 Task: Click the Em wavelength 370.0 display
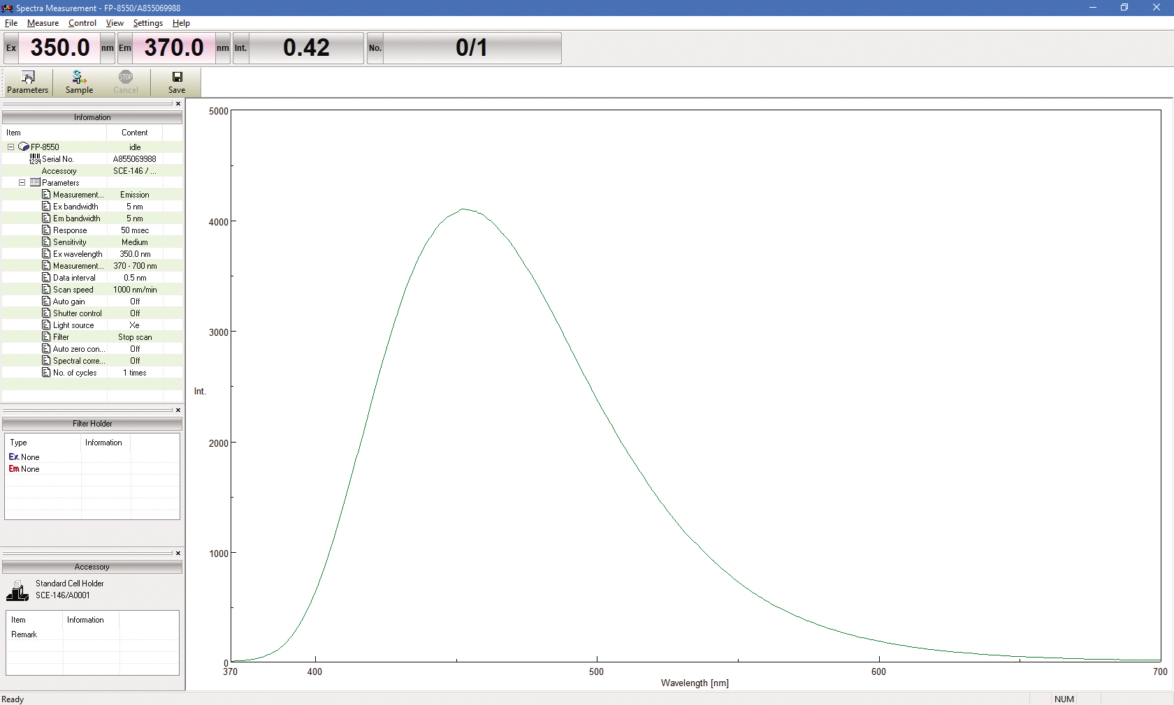pos(173,48)
